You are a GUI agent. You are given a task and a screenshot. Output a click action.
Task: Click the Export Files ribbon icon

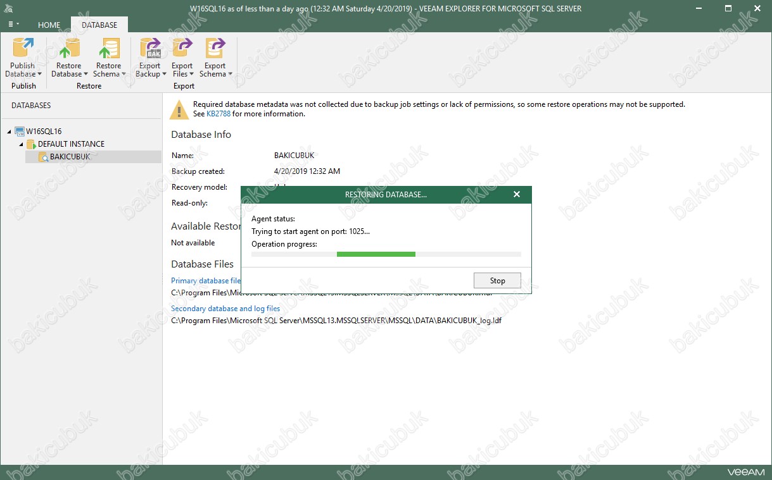[182, 49]
